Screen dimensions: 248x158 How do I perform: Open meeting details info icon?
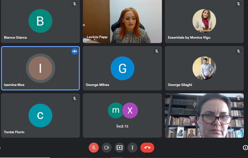(x=245, y=147)
